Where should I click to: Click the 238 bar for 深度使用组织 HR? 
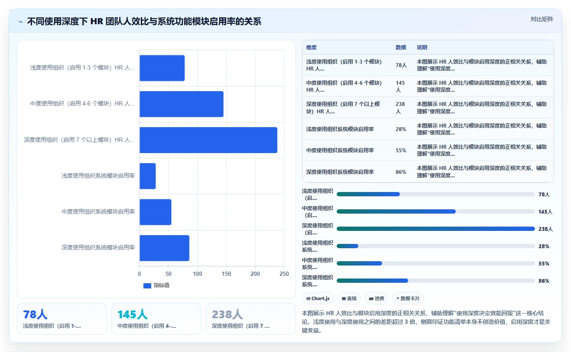point(208,140)
